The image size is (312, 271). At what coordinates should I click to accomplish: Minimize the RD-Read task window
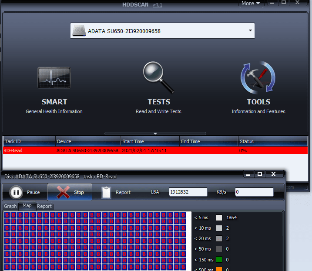click(248, 174)
